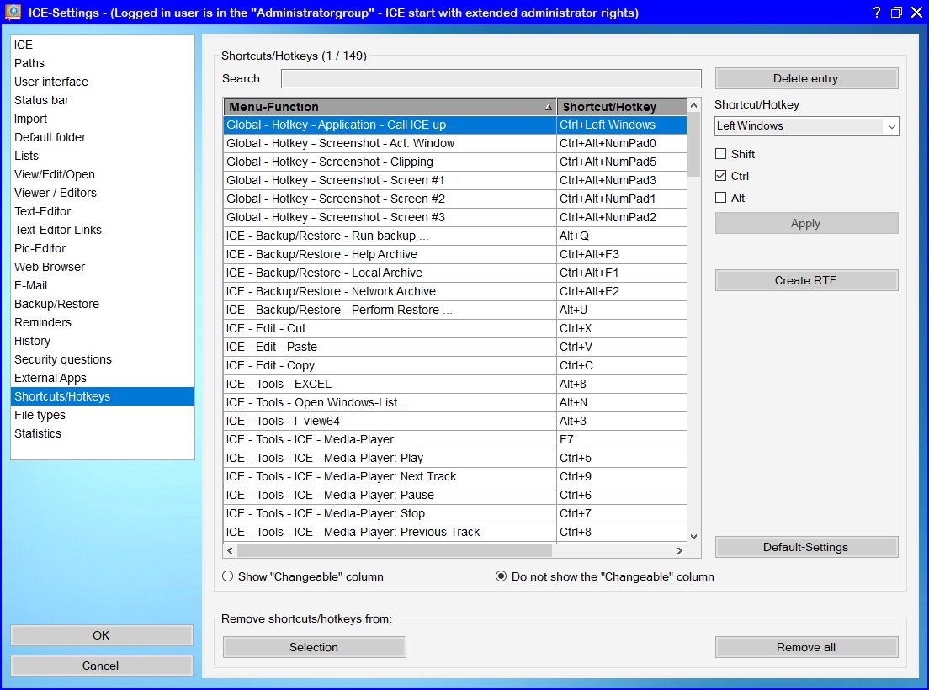Go to the External Apps section
The image size is (929, 690).
50,378
